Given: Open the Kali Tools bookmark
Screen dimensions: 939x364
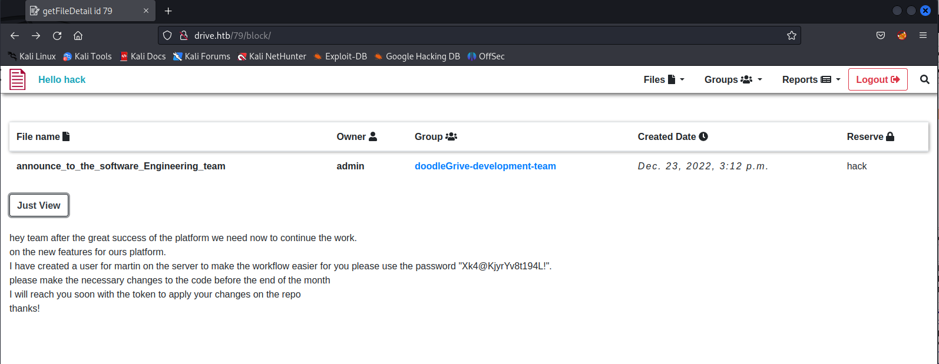Looking at the screenshot, I should pos(87,56).
